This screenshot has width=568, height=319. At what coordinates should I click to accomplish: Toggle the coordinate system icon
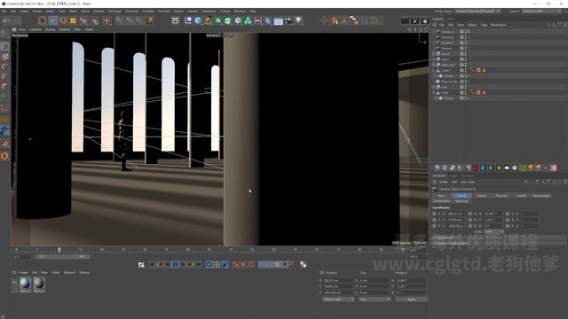point(150,20)
